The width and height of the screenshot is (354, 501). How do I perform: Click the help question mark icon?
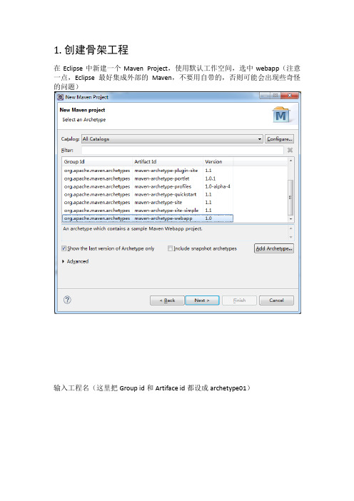pos(67,300)
